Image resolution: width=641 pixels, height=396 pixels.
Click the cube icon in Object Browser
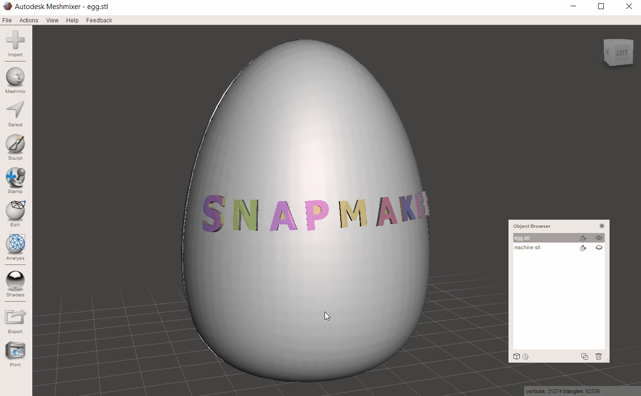click(516, 356)
